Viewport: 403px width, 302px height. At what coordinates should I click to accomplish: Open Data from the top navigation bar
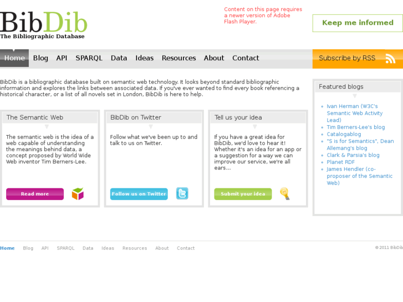[119, 58]
